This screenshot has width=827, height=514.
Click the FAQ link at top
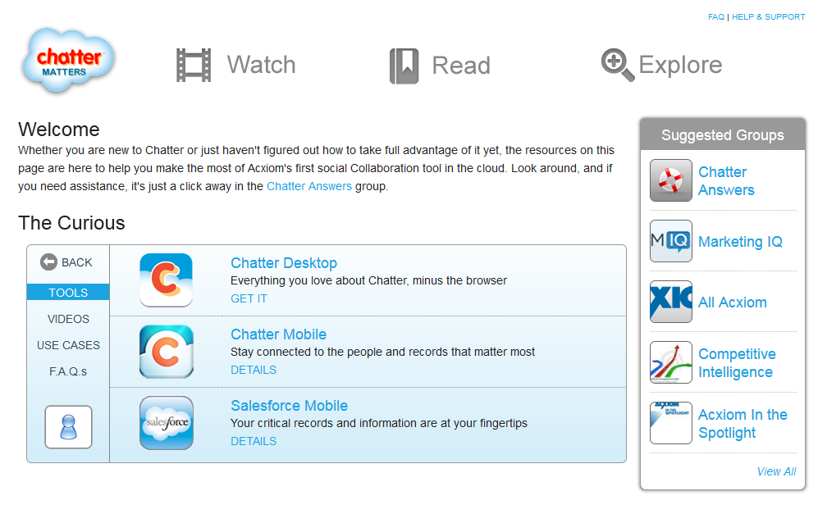(716, 17)
